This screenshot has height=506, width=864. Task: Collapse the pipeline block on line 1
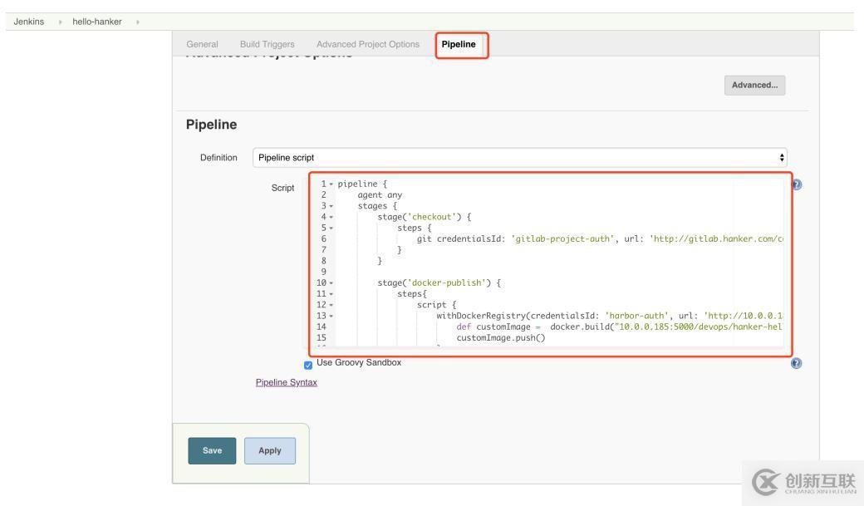point(331,184)
